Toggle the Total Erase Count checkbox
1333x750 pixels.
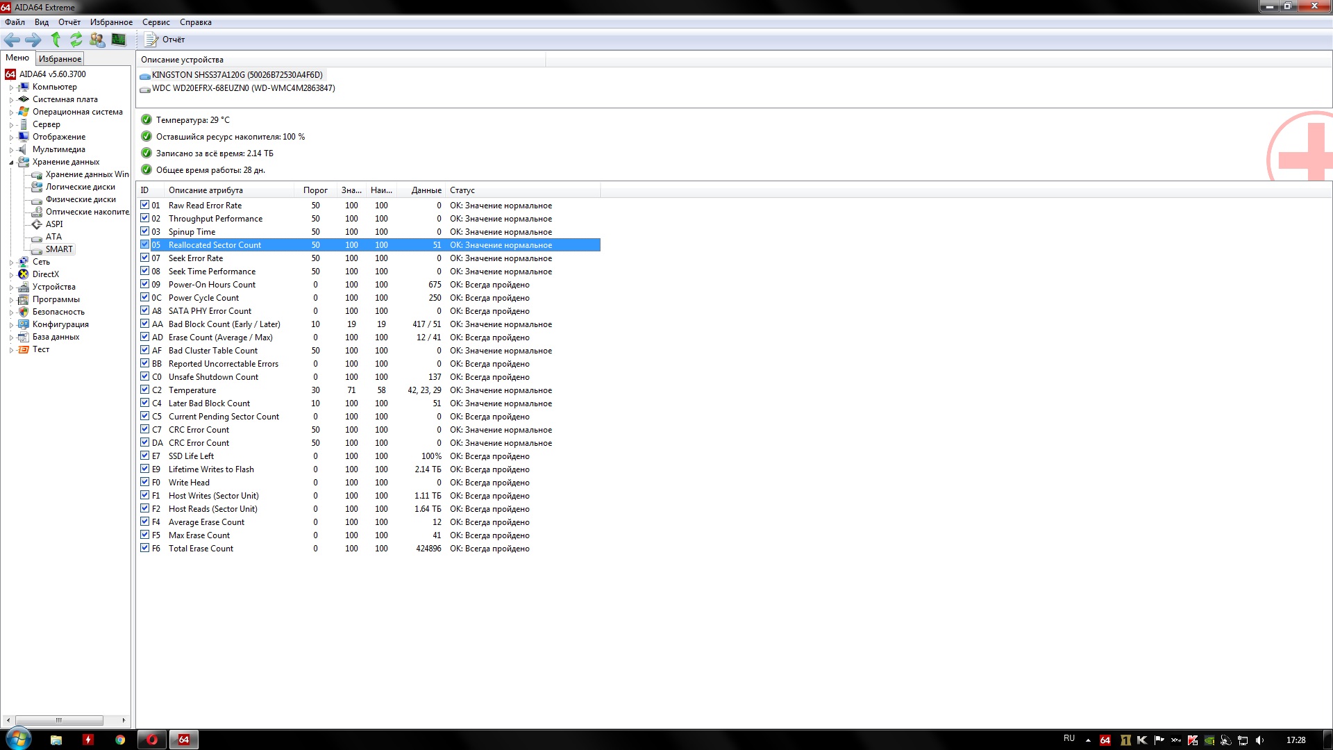(x=144, y=548)
